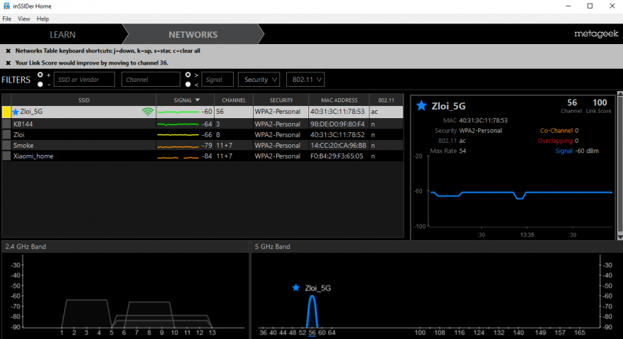Click MAC address F0:B4:29:F3:65:05
Image resolution: width=623 pixels, height=339 pixels.
click(337, 156)
